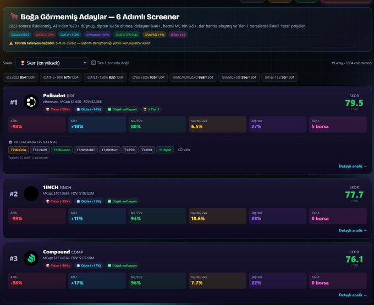Click the Vol<30% 935/1304 stat chip
The height and width of the screenshot is (305, 374).
148,77
